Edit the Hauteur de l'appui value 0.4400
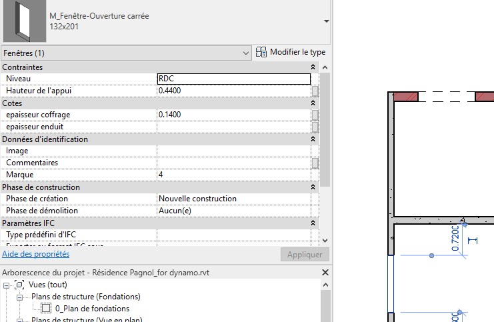This screenshot has height=322, width=494. pyautogui.click(x=234, y=91)
